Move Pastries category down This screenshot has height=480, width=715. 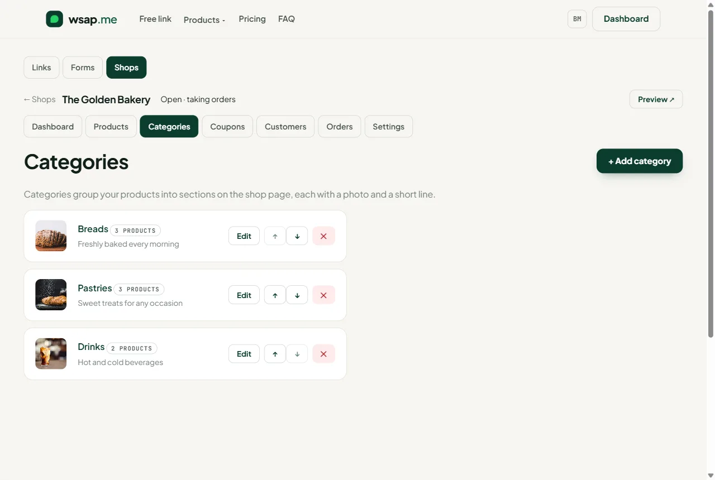pos(297,295)
